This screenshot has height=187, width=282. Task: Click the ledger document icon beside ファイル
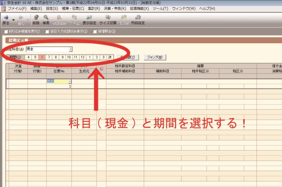point(4,9)
